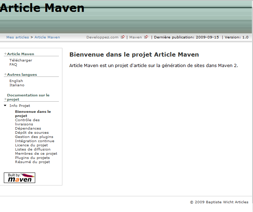Open Listes de diffusion page
253x212 pixels.
32,149
